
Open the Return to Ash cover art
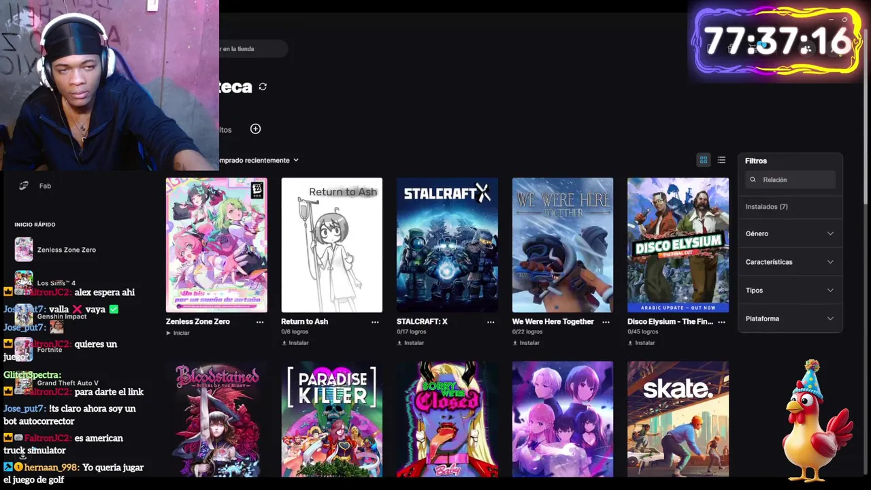tap(332, 245)
